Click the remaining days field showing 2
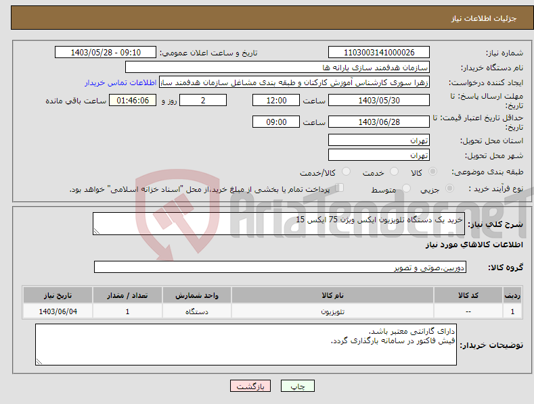This screenshot has width=534, height=404. [x=203, y=100]
